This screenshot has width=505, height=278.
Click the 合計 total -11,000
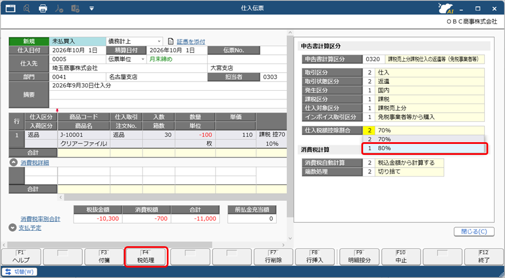[x=195, y=219]
